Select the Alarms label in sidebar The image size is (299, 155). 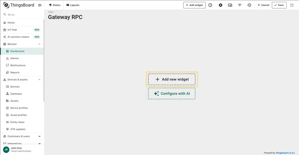pos(15,58)
